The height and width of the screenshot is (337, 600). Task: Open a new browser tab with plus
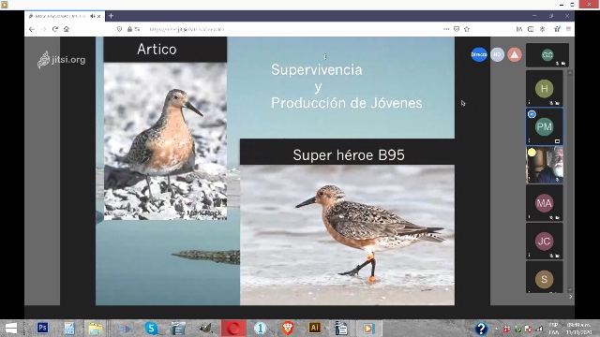point(111,16)
